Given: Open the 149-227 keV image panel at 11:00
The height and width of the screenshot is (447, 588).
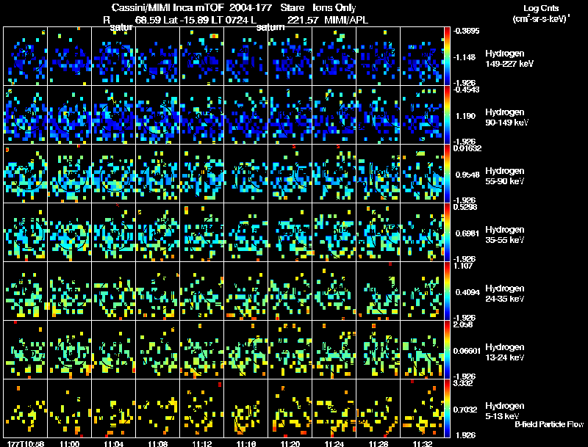Looking at the screenshot, I should (69, 57).
